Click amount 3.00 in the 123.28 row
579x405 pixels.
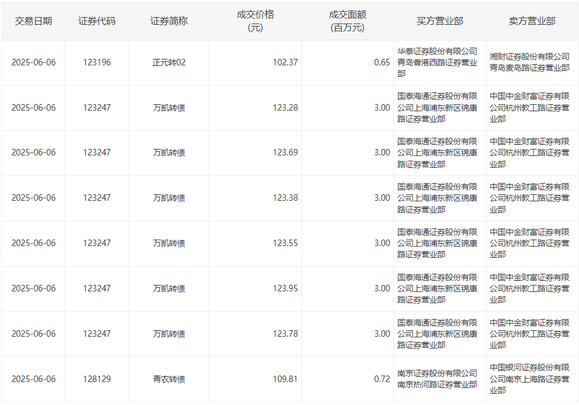[382, 108]
